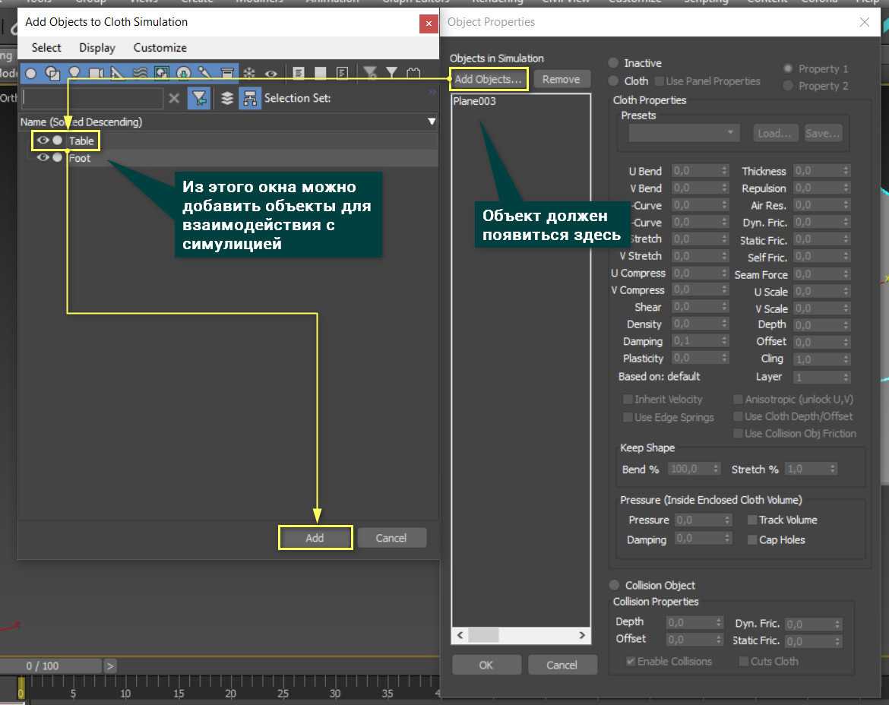The width and height of the screenshot is (889, 705).
Task: Expand the Name column sort dropdown arrow
Action: pos(432,122)
